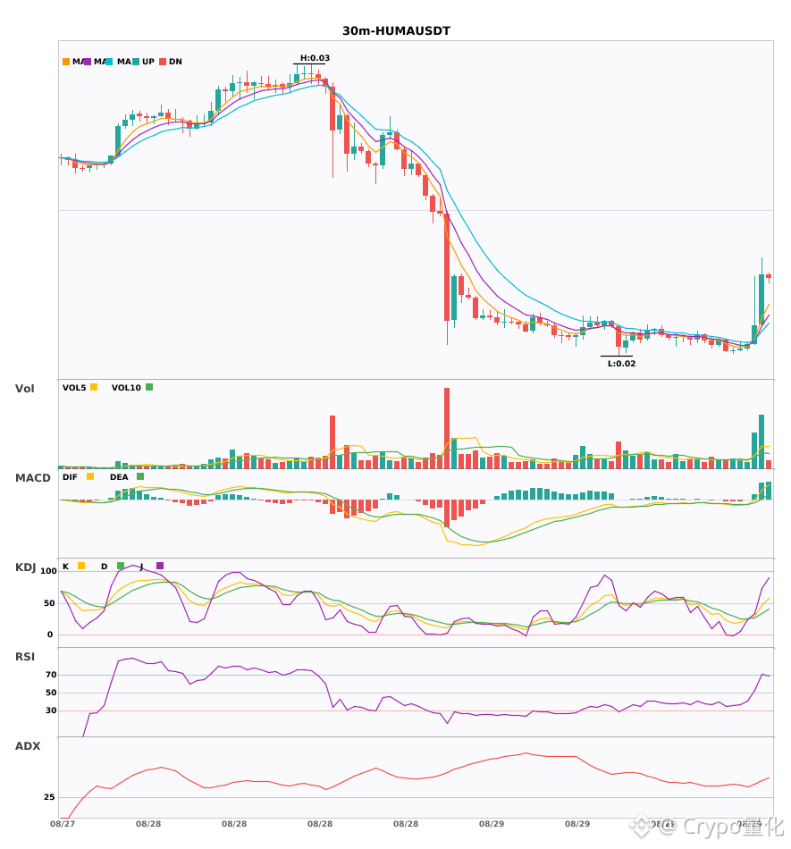Select the MACD panel label
The image size is (791, 849).
32,477
